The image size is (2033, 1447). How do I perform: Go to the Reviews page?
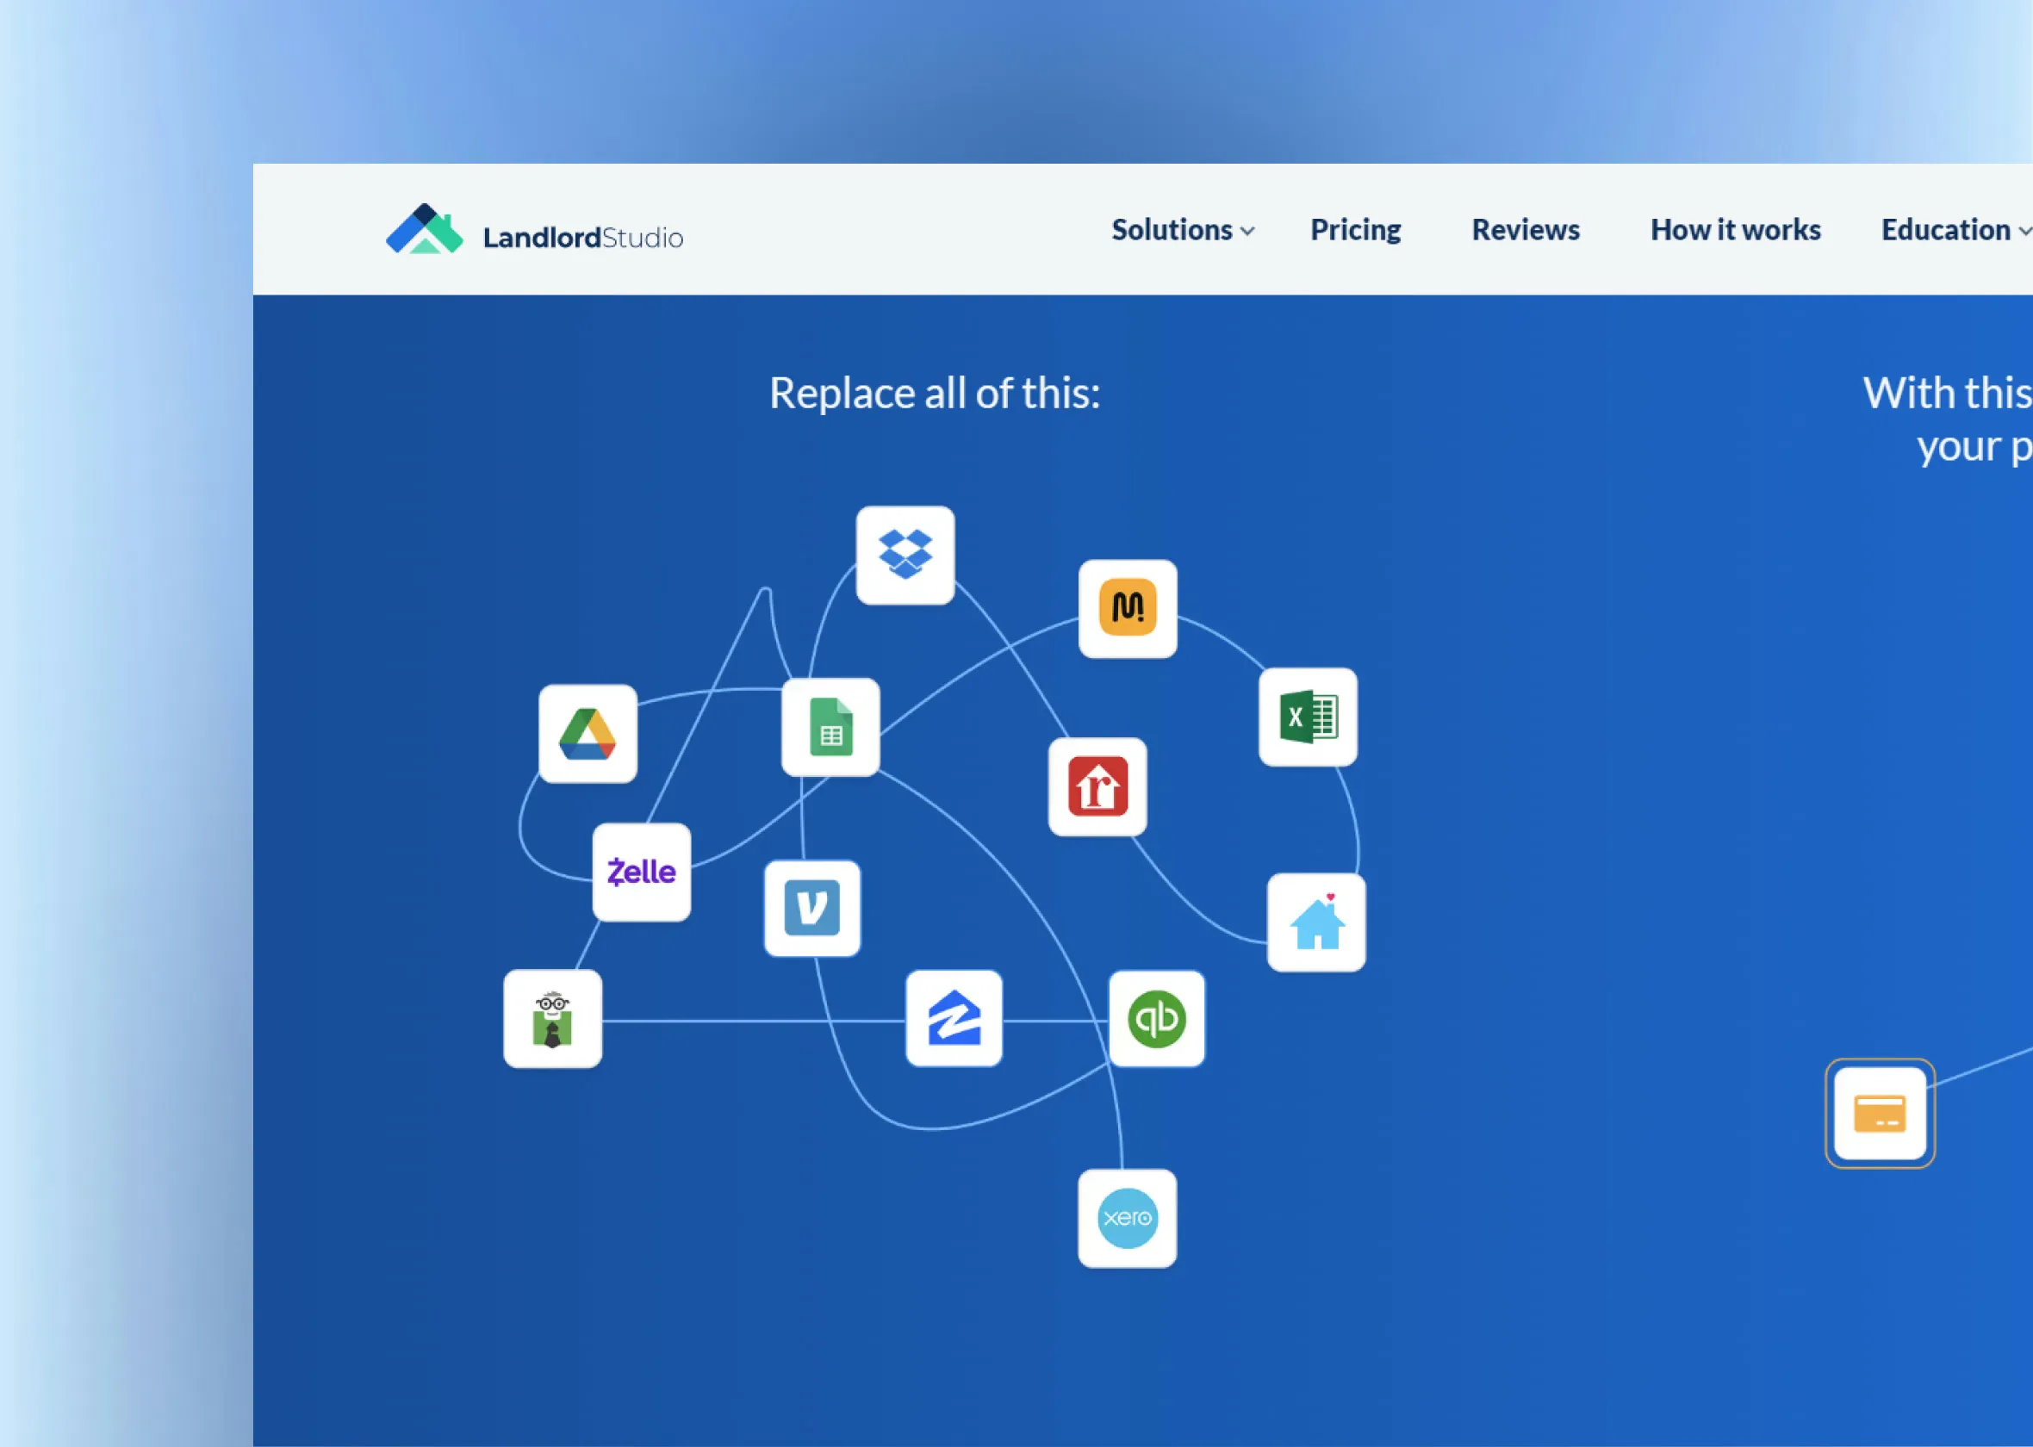[x=1526, y=230]
